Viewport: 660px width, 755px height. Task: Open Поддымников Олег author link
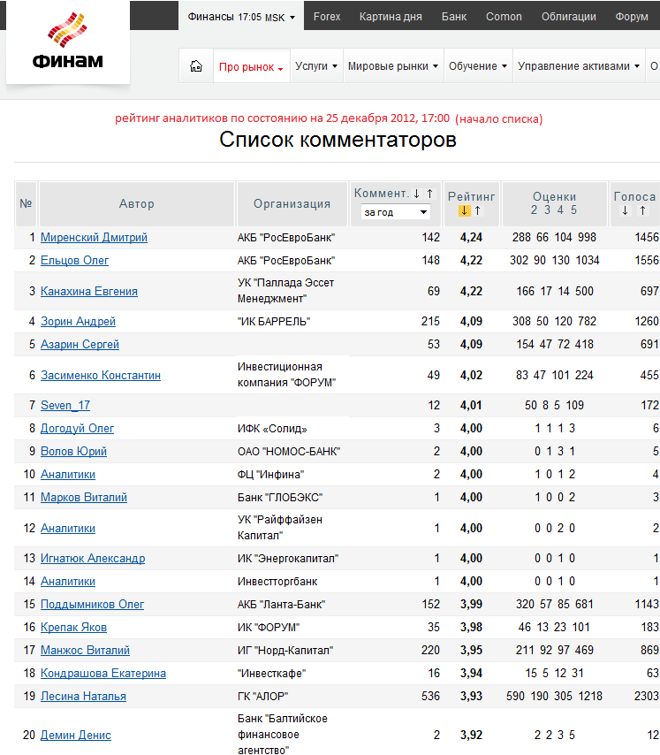pyautogui.click(x=93, y=605)
